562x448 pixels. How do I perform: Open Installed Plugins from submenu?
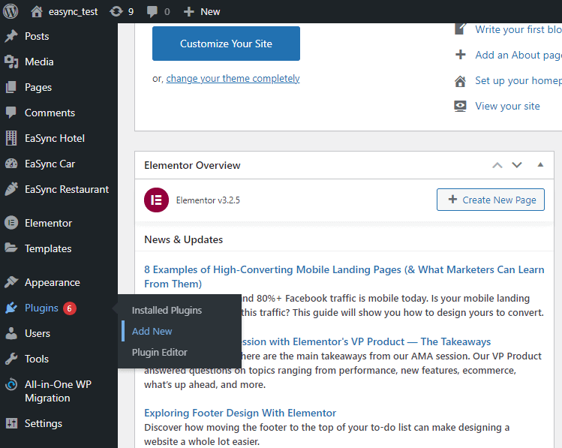click(167, 311)
